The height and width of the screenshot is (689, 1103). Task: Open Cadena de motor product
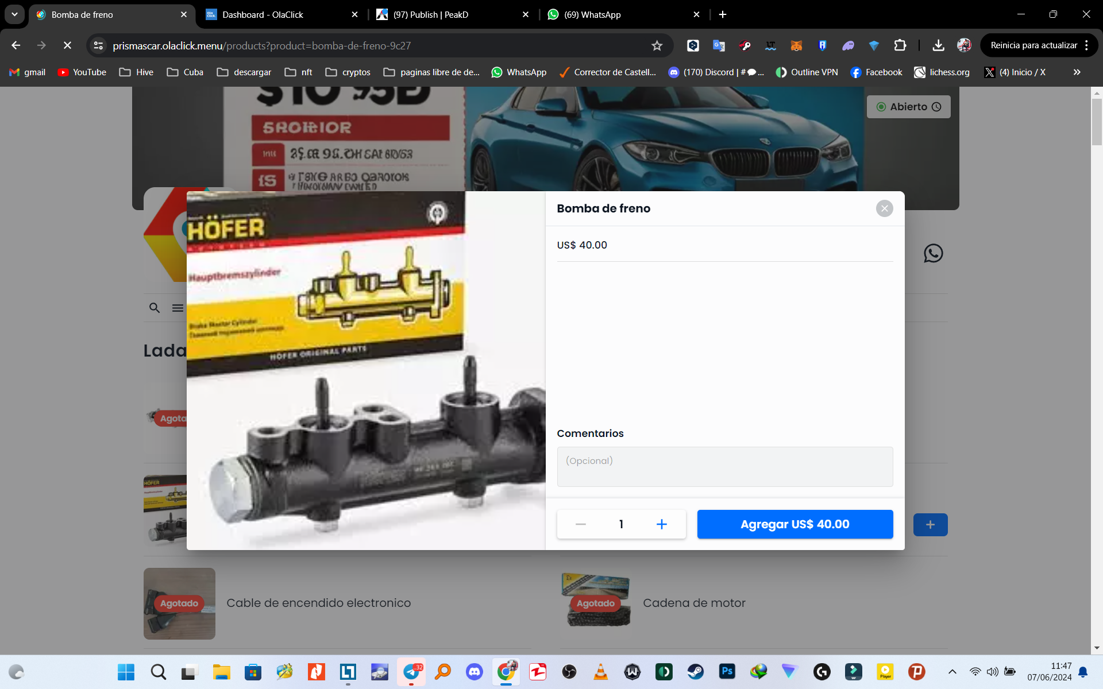click(694, 603)
